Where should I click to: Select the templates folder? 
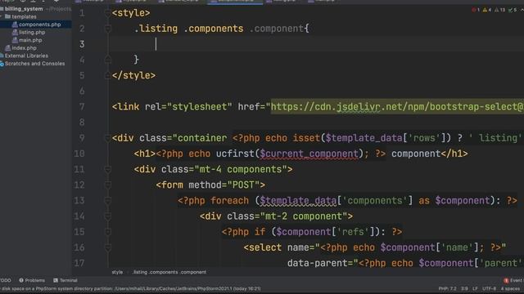tap(24, 16)
